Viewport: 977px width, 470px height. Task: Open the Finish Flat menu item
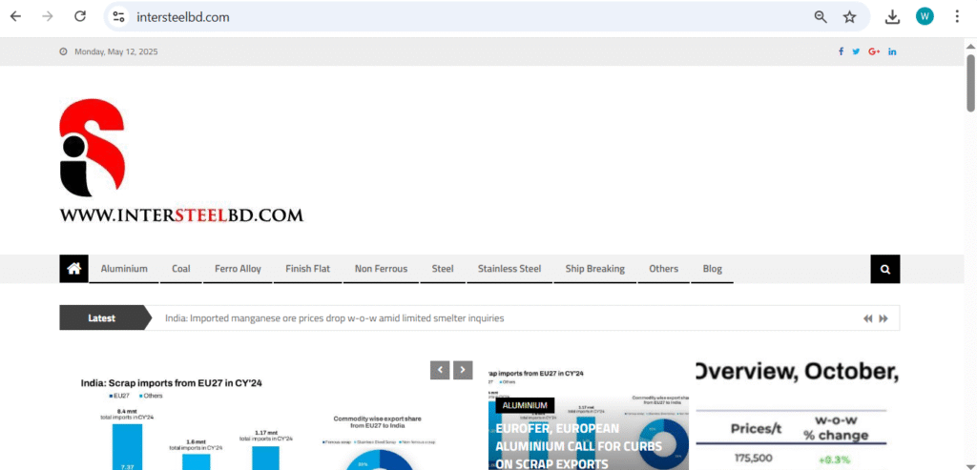[308, 269]
